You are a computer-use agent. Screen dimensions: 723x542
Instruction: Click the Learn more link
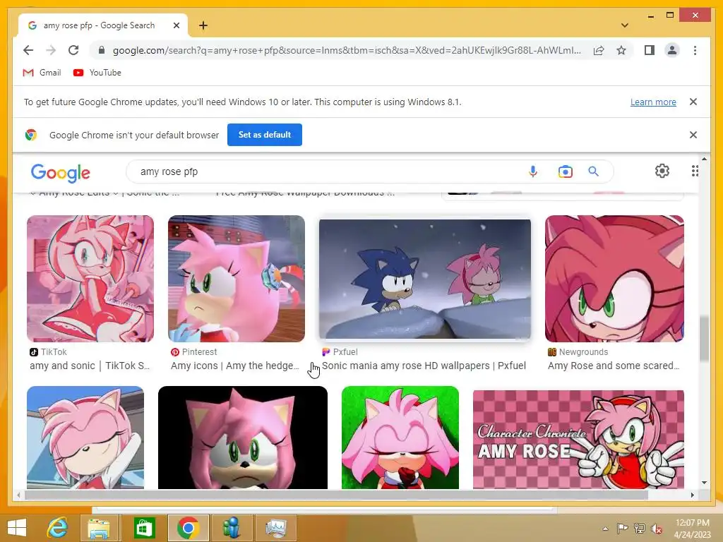point(653,102)
